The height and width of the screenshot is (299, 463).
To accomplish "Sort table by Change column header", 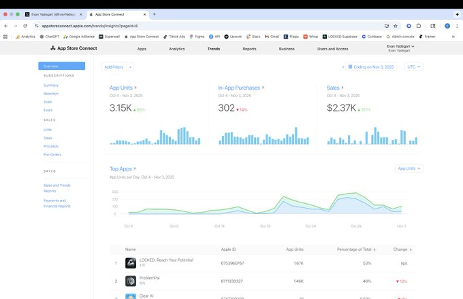I will point(400,249).
